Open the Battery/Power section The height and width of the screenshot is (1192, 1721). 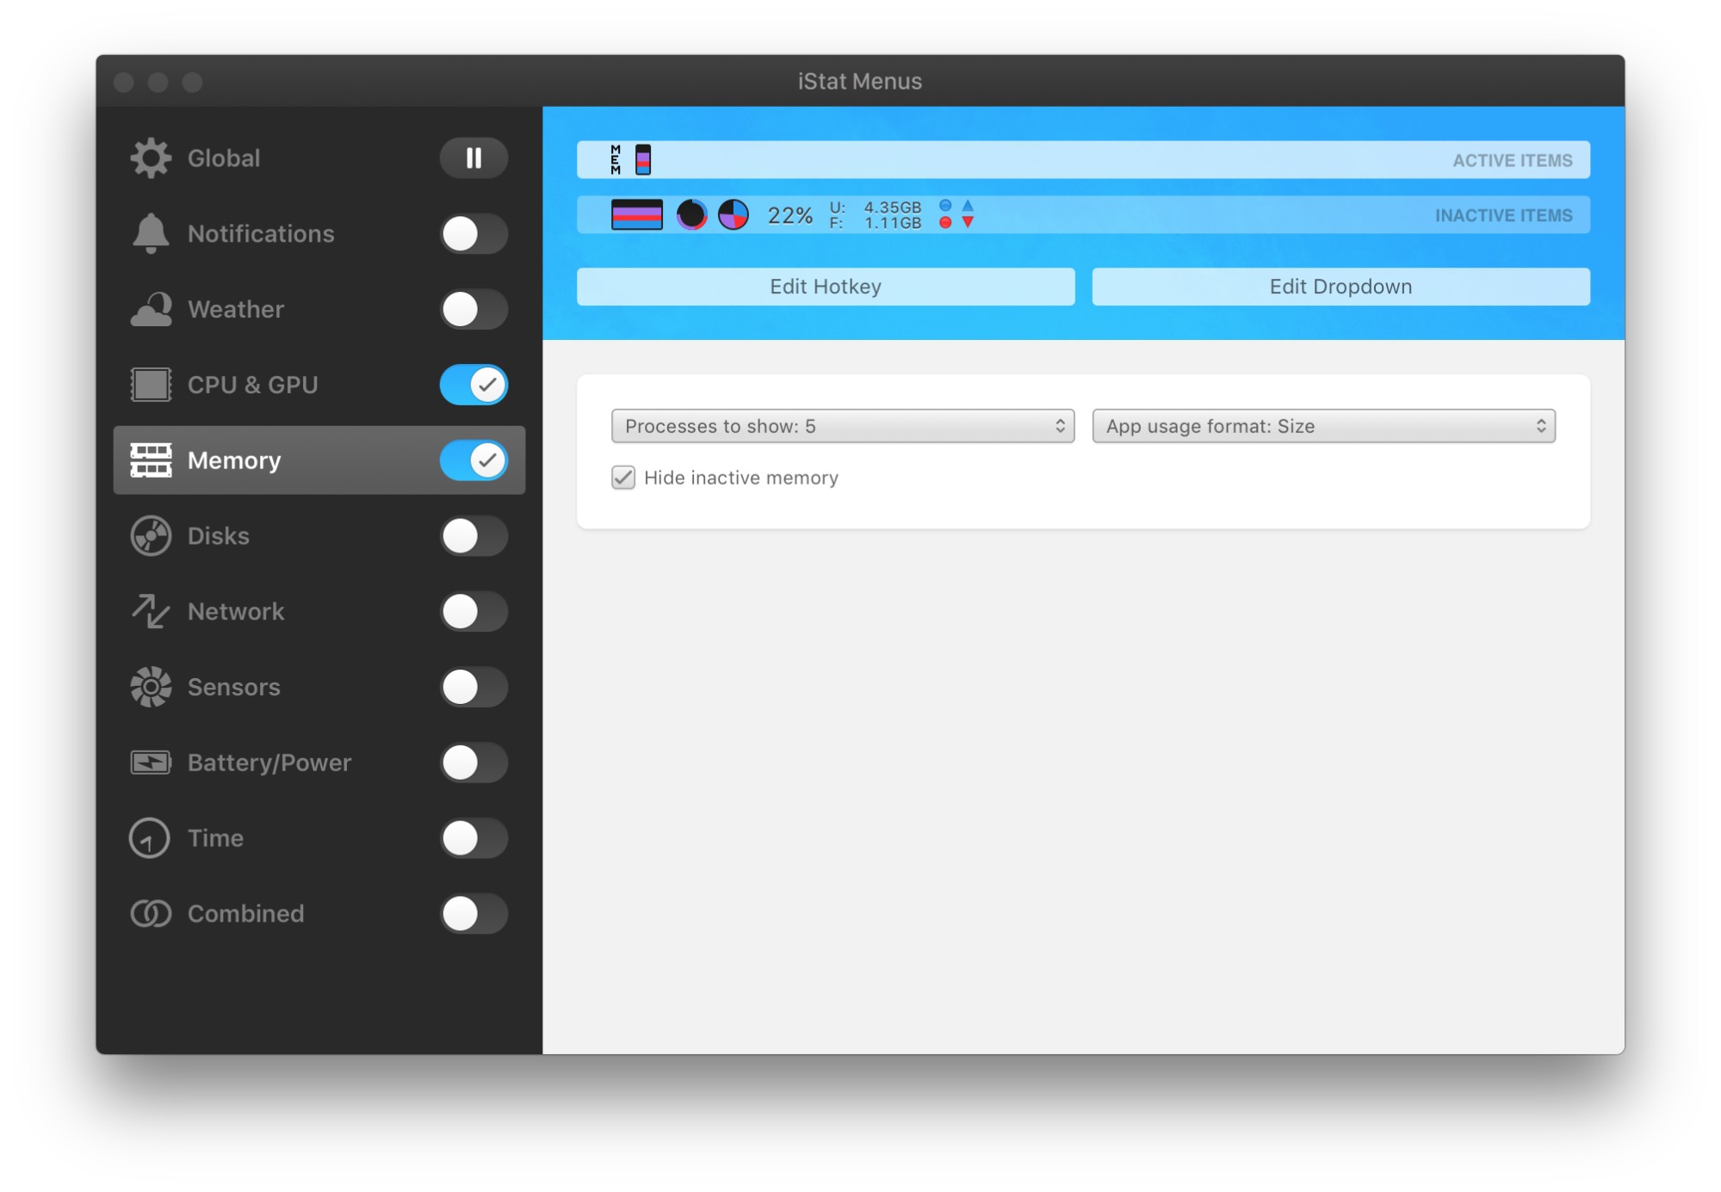pos(269,763)
